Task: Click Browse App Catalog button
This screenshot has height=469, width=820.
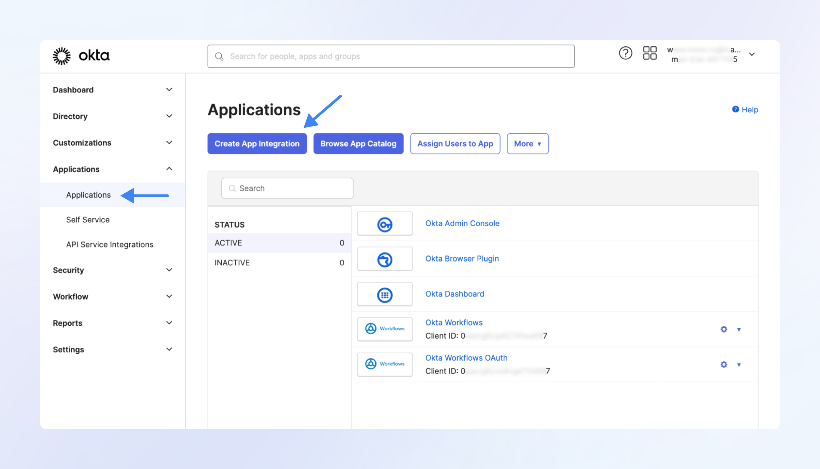Action: pos(358,144)
